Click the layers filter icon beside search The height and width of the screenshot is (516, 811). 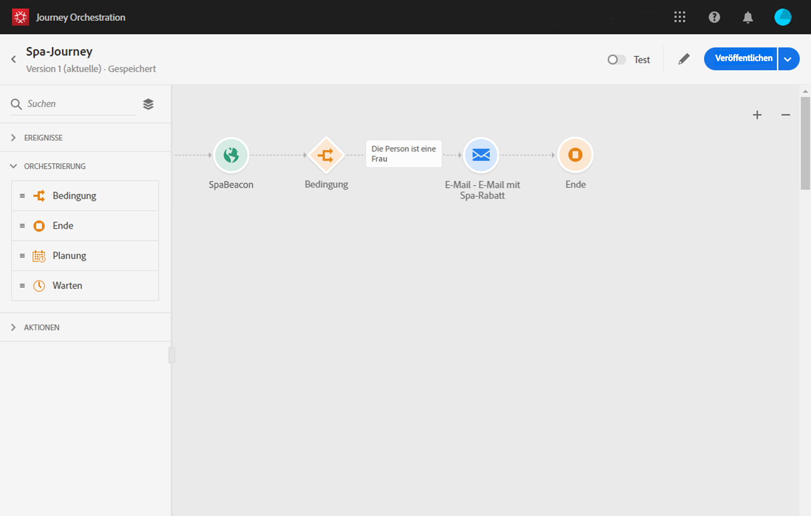click(x=148, y=104)
